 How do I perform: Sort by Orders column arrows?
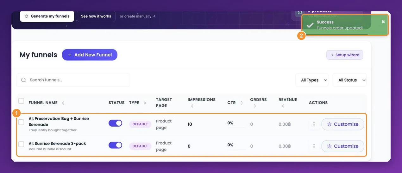(x=255, y=106)
